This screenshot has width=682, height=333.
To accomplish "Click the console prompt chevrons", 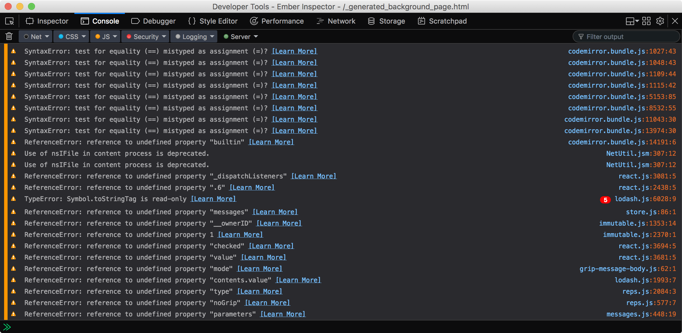I will [x=7, y=327].
